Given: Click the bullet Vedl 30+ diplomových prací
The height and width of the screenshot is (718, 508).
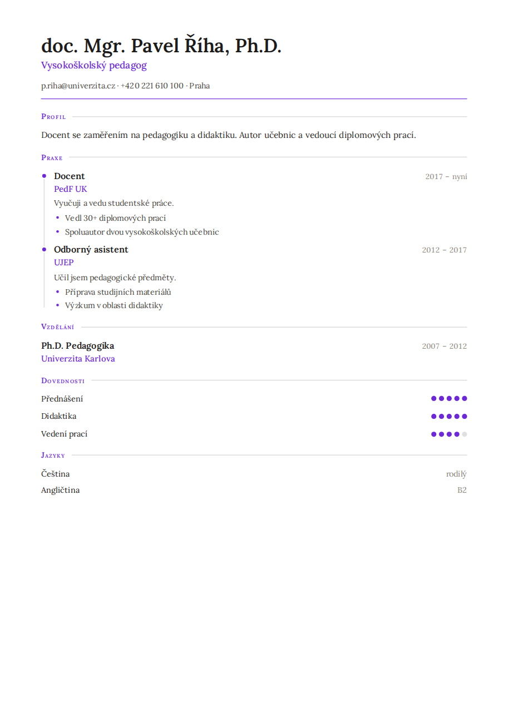Looking at the screenshot, I should [x=115, y=218].
